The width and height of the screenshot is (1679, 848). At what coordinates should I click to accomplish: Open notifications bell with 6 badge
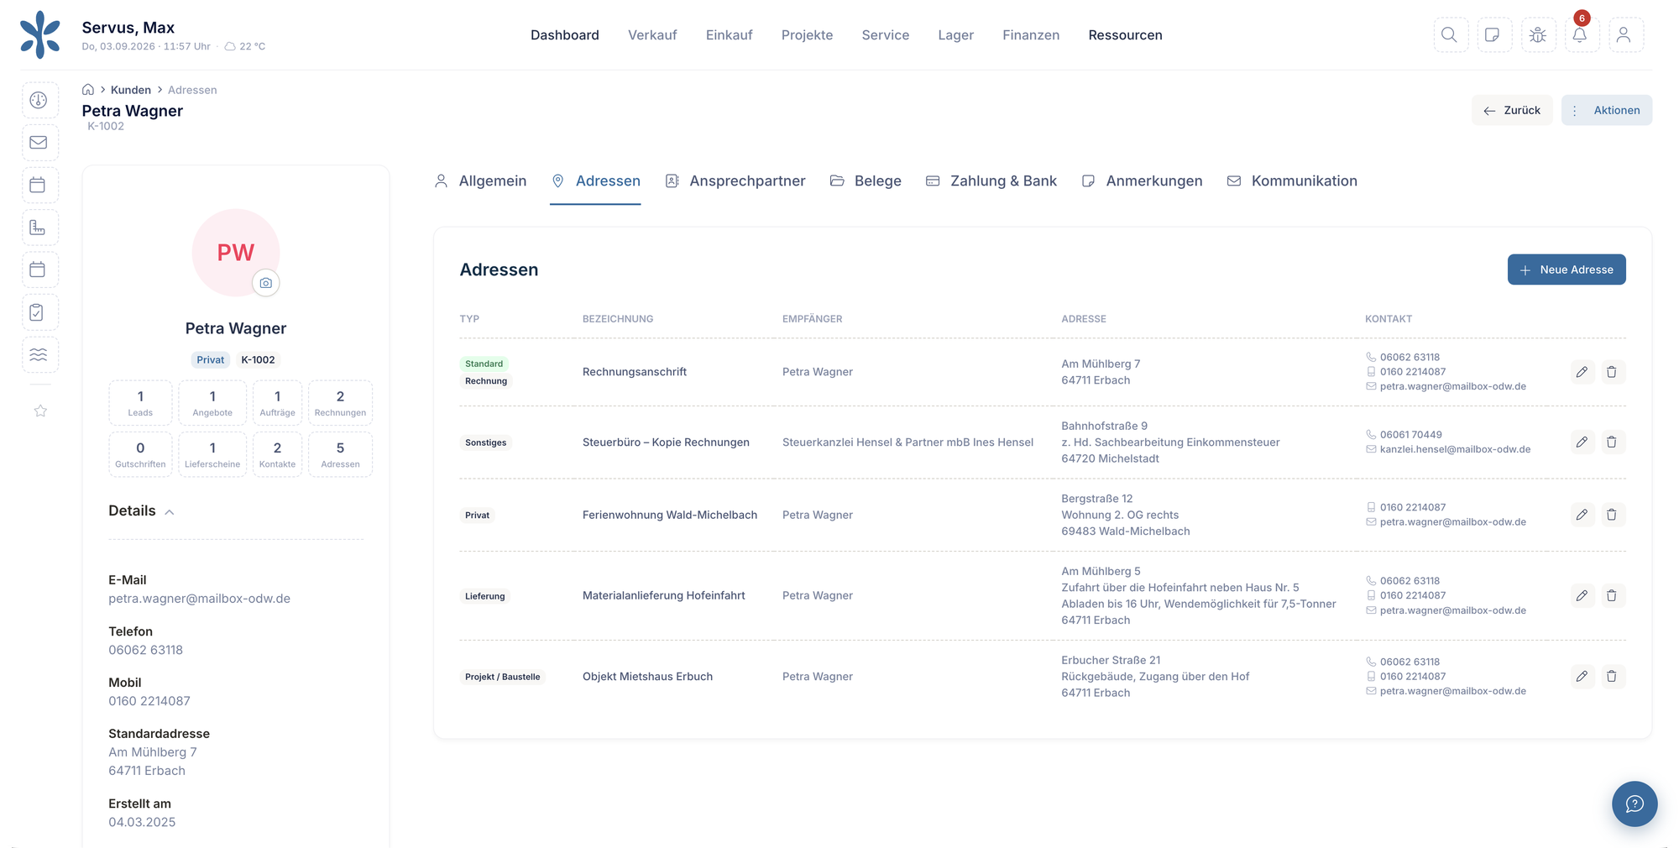pos(1581,34)
